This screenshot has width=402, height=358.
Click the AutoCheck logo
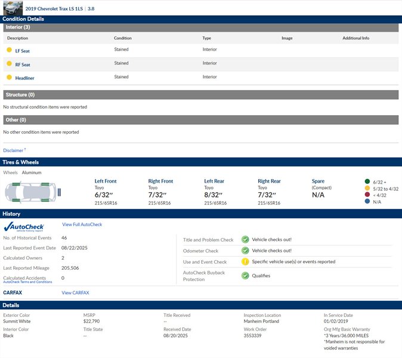pos(25,227)
